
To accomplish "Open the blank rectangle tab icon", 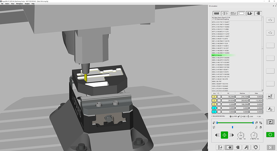I will coord(242,13).
